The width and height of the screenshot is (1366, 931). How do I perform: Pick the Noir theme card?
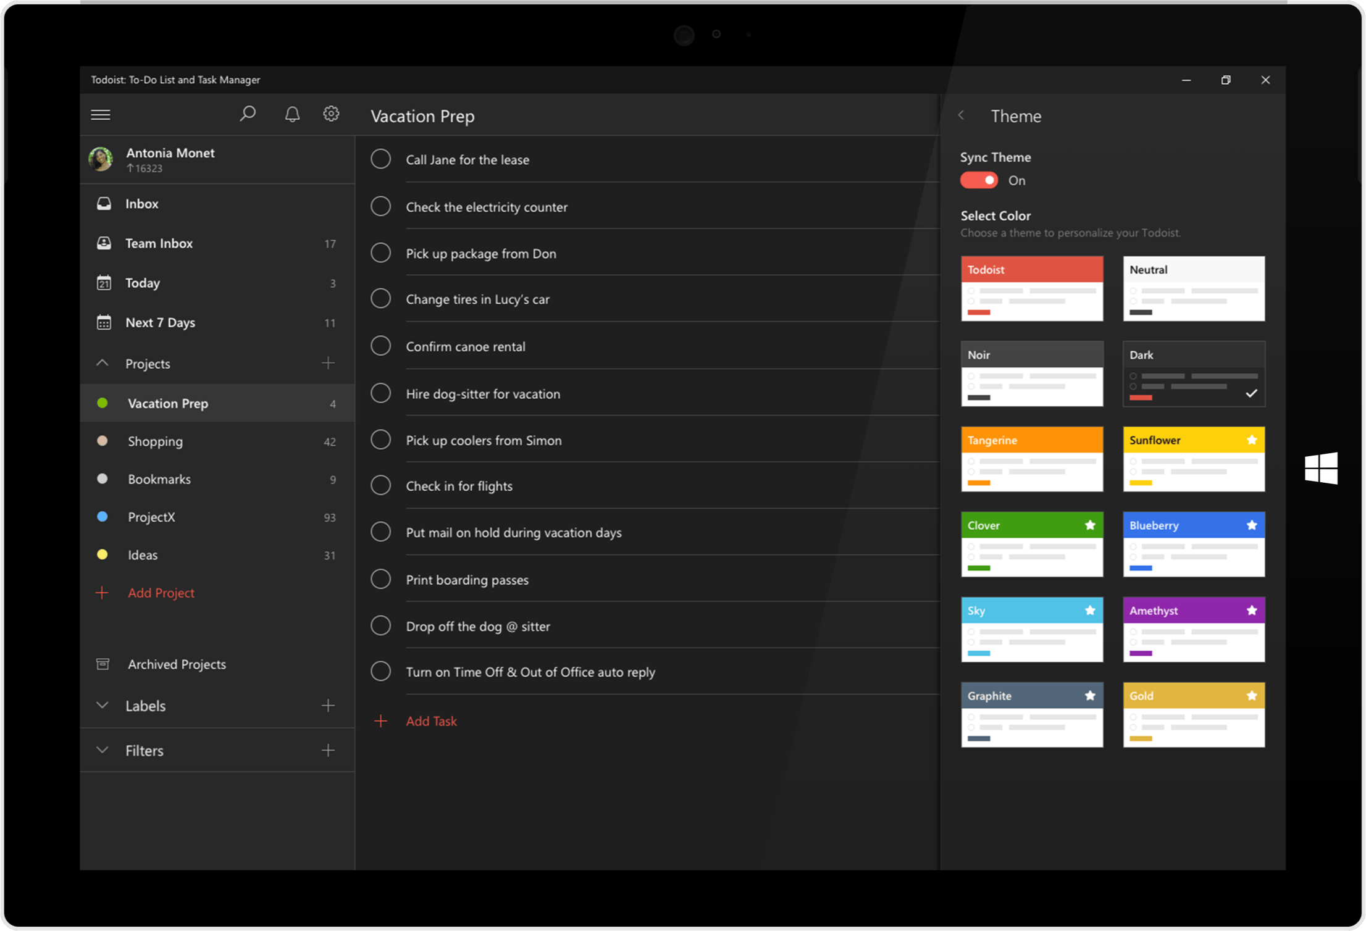pyautogui.click(x=1032, y=374)
